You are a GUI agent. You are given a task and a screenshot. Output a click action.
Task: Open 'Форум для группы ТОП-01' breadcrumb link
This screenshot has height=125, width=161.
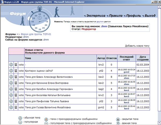(36, 34)
